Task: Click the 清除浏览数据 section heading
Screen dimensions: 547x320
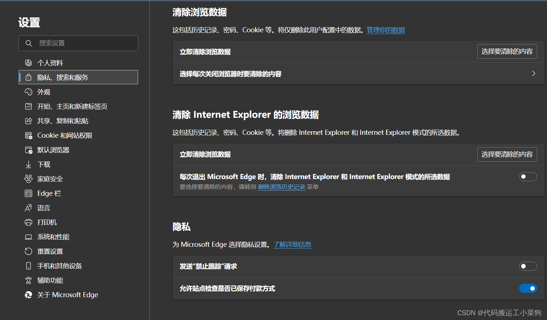Action: click(200, 12)
